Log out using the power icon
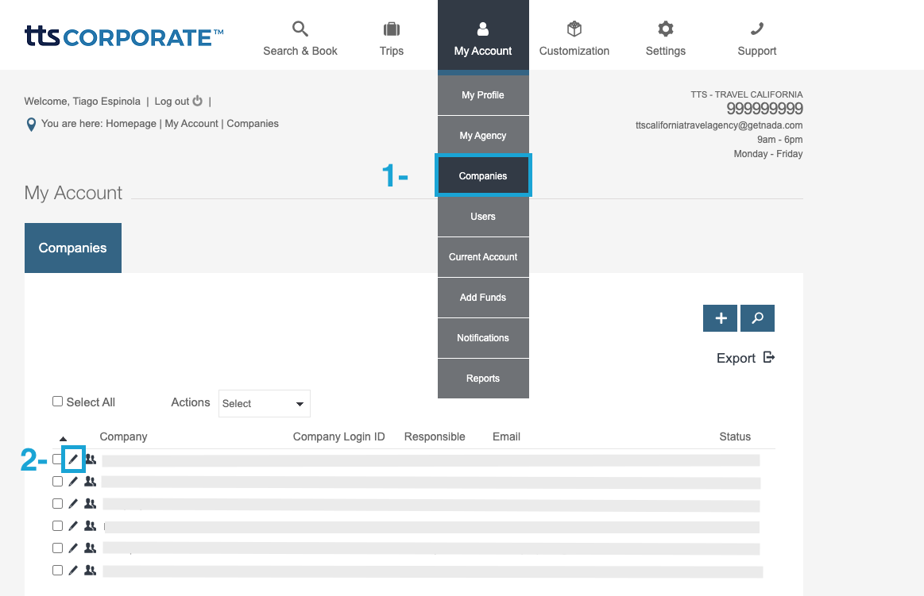 coord(196,100)
